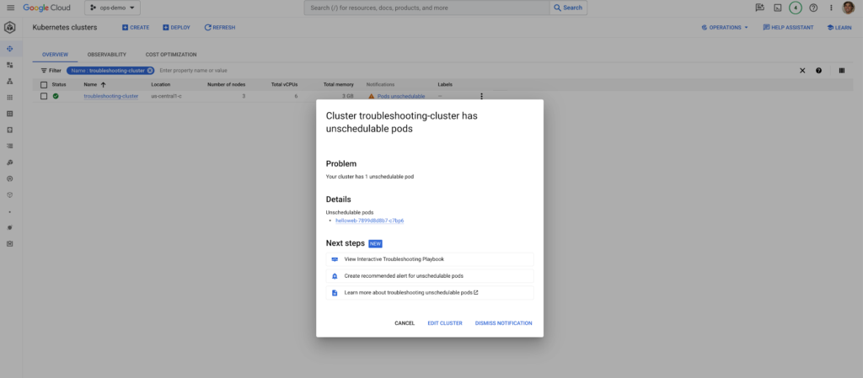Clear all filters with the X icon
The image size is (863, 378).
802,71
